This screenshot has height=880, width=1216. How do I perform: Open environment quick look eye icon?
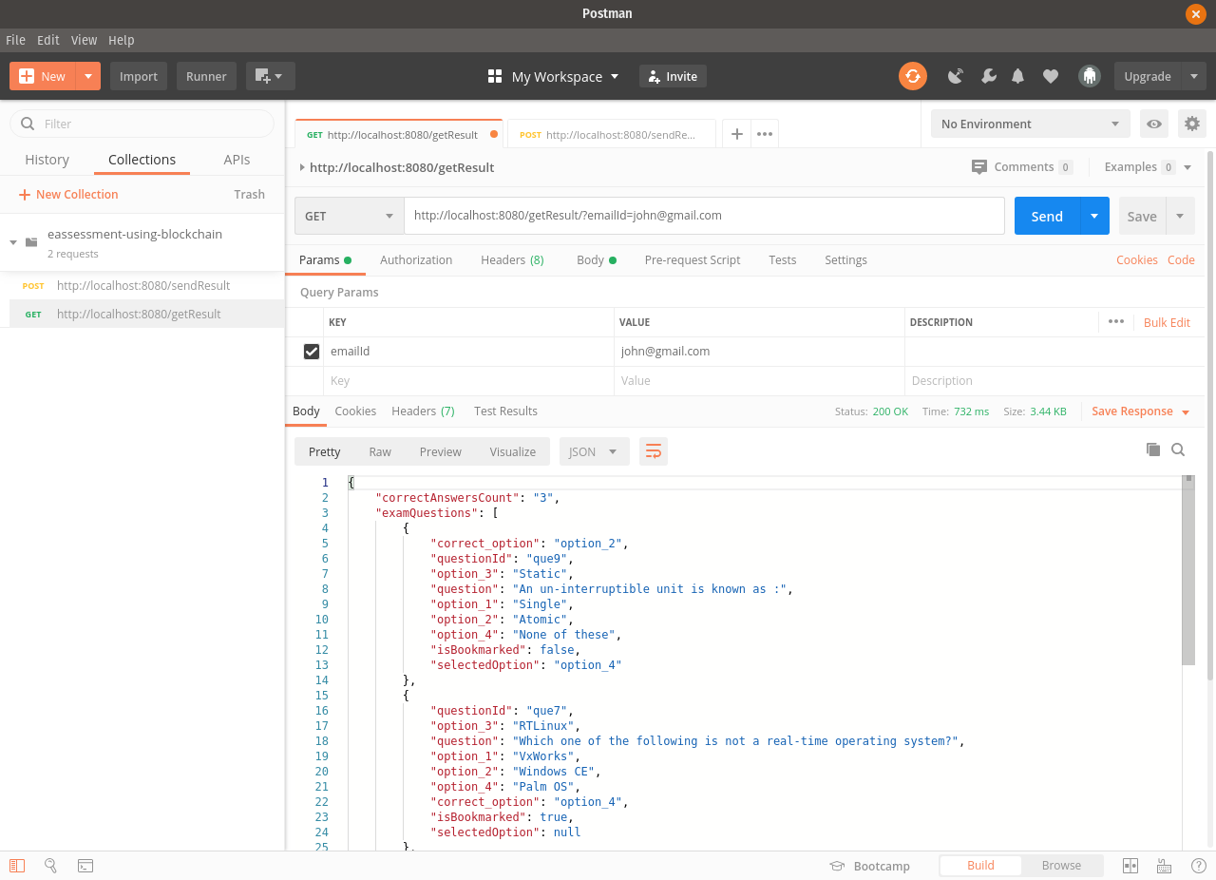[x=1154, y=124]
